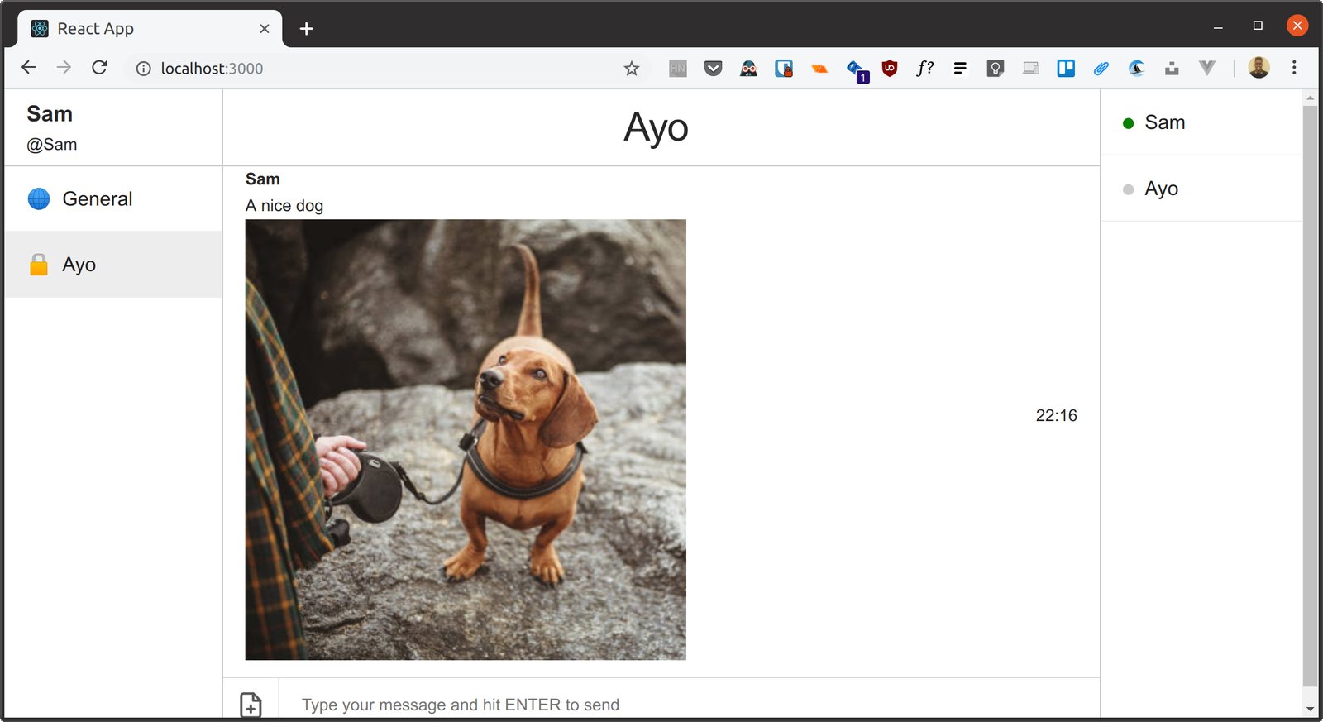This screenshot has height=722, width=1323.
Task: Open the blue tag extension with badge 1
Action: point(857,70)
